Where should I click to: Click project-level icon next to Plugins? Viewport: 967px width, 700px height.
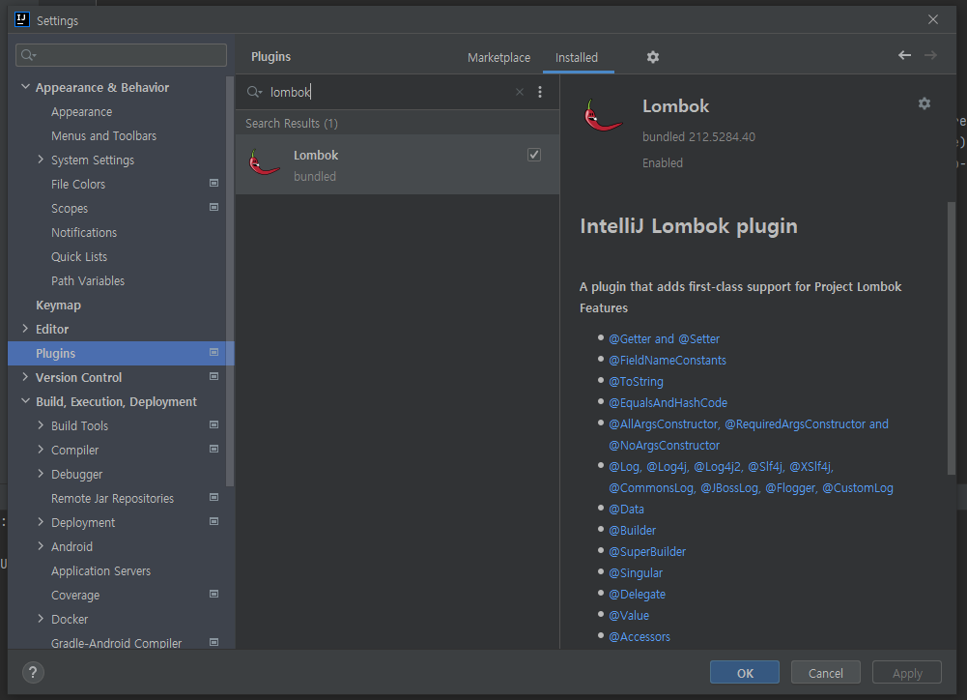coord(214,353)
